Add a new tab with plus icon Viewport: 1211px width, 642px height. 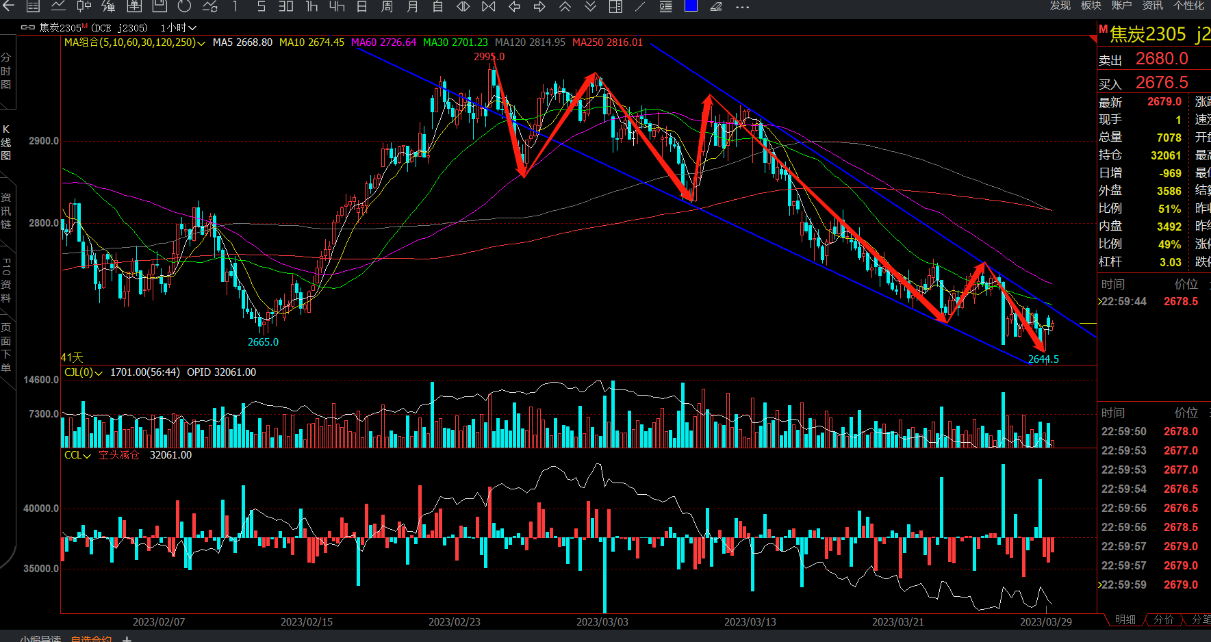pyautogui.click(x=127, y=639)
